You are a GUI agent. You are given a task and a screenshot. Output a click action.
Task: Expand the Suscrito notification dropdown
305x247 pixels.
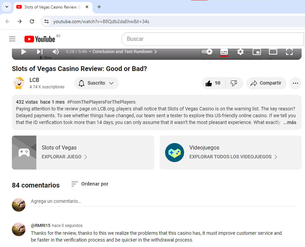point(96,83)
